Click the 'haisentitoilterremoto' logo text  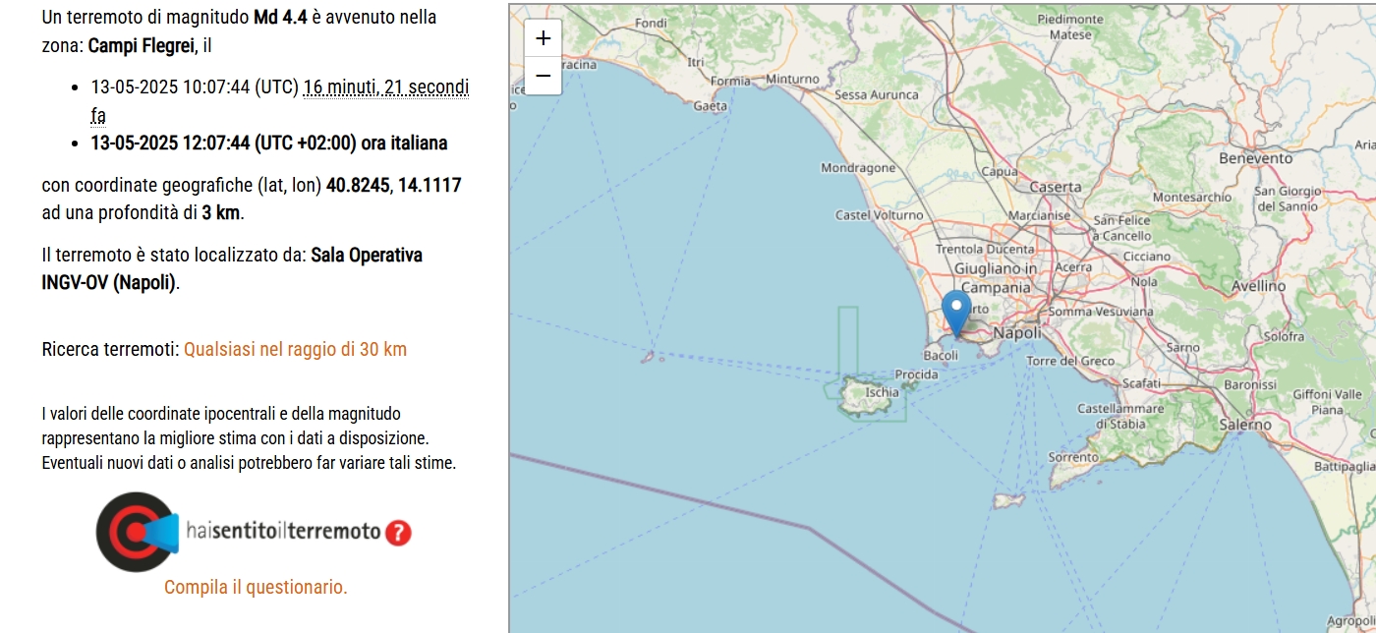283,532
